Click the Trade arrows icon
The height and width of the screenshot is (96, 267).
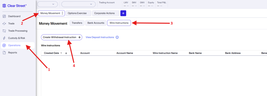(4, 24)
